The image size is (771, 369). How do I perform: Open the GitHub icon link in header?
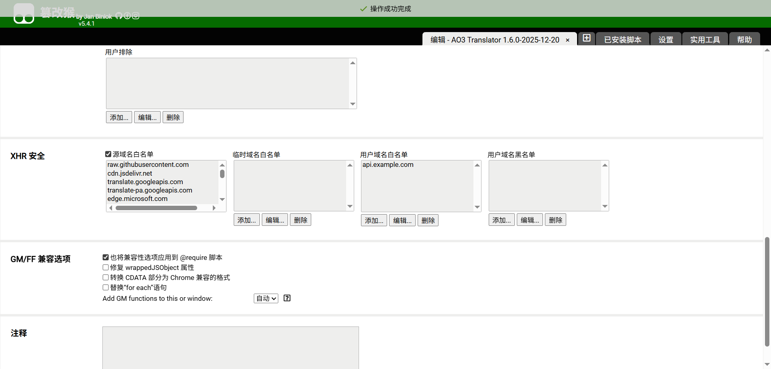pyautogui.click(x=119, y=16)
